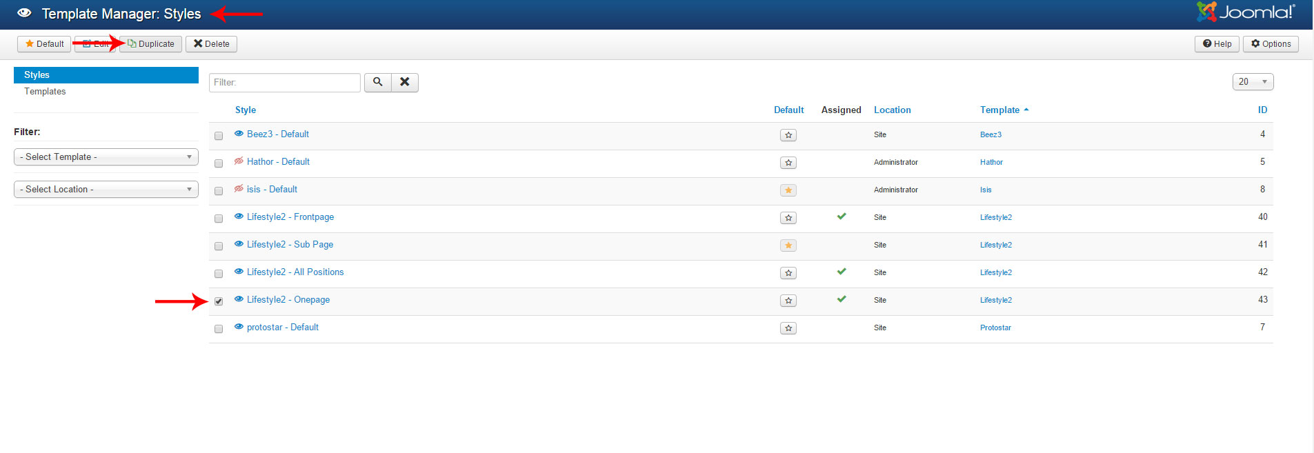Screen dimensions: 1314x453
Task: Open the Lifestyle2 - Frontpage style link
Action: [290, 217]
